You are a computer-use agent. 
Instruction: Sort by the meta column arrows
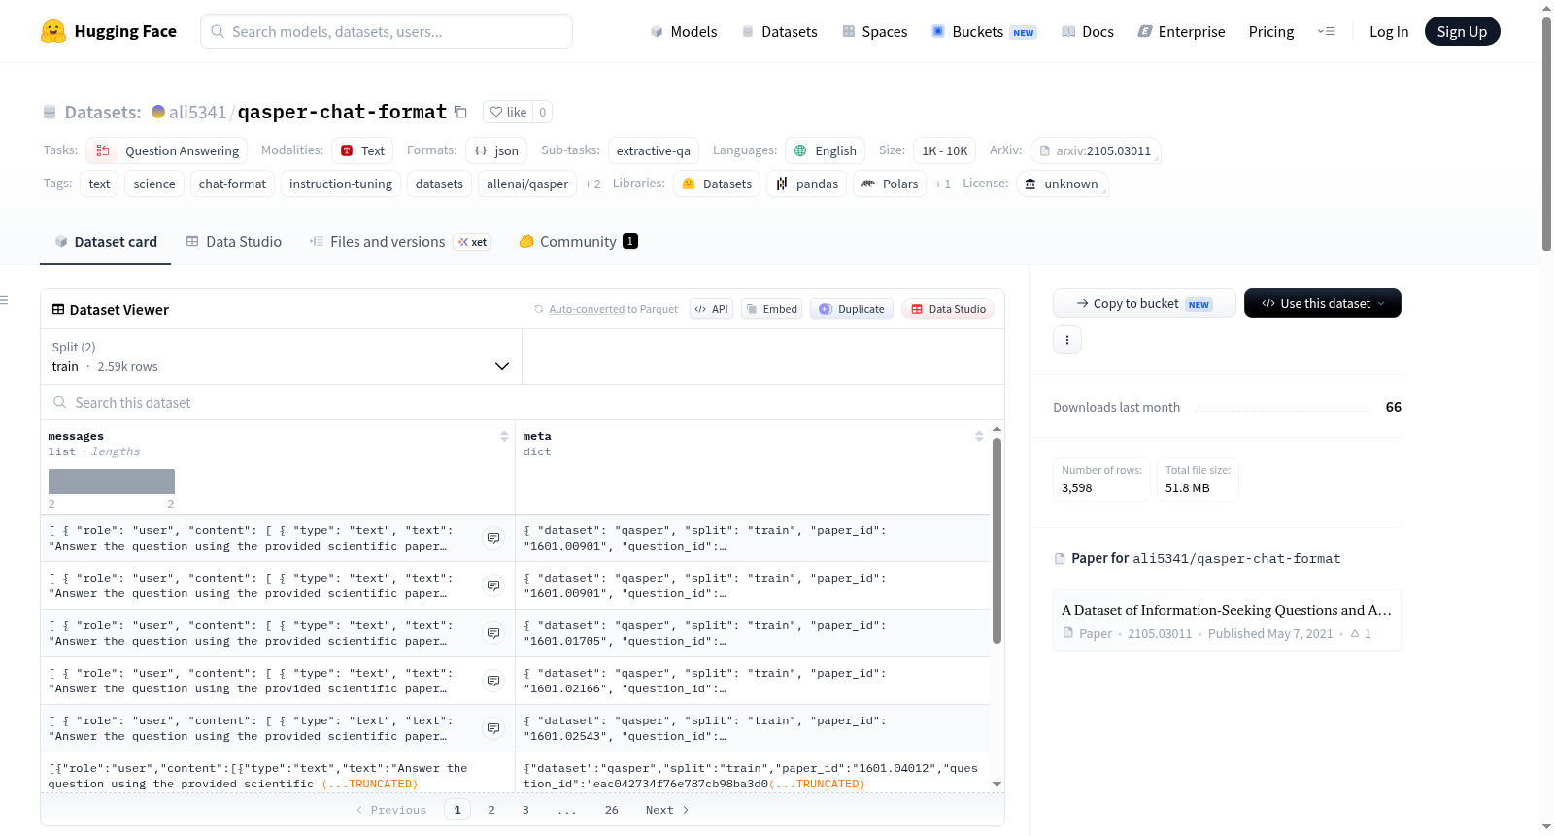979,437
